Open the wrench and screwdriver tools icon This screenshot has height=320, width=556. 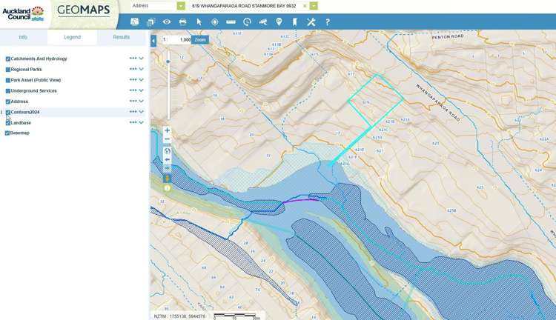coord(311,22)
